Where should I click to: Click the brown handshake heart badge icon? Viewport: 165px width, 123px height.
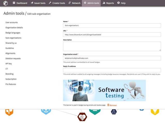point(82,117)
